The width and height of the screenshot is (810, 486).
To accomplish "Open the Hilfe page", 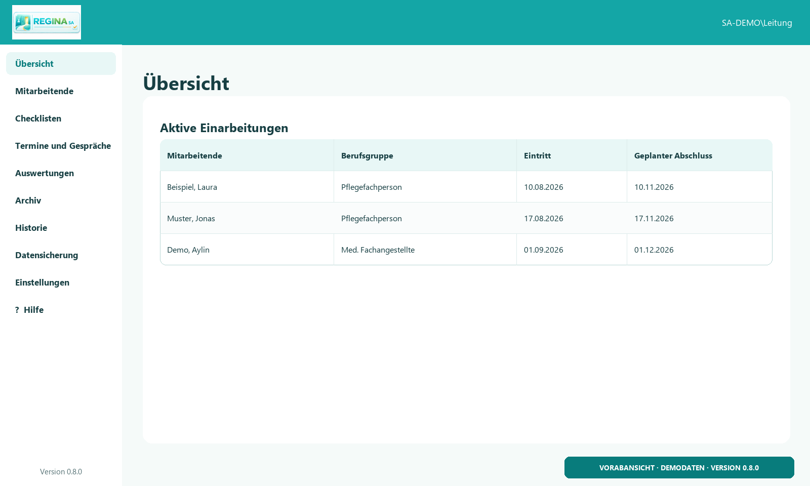I will tap(61, 310).
